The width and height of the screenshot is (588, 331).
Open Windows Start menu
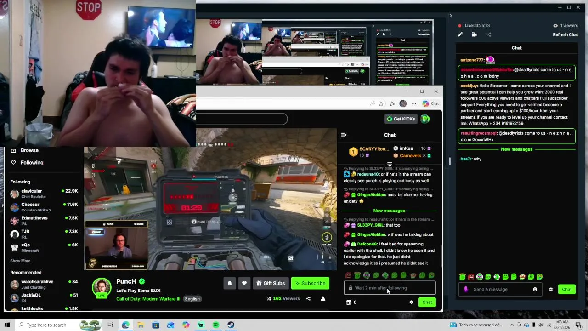(x=7, y=325)
